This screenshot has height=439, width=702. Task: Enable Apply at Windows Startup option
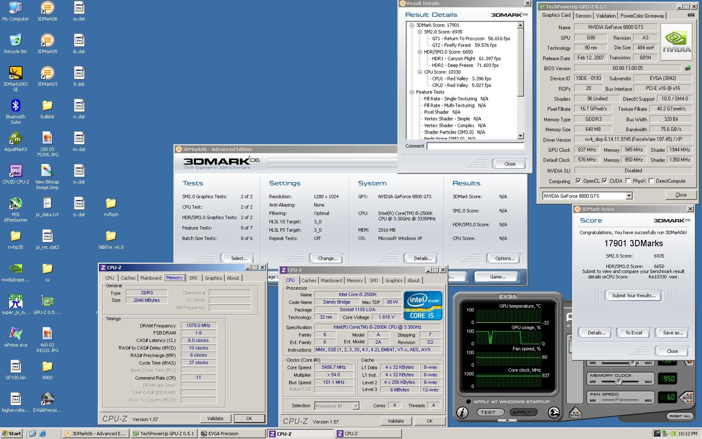(x=469, y=402)
